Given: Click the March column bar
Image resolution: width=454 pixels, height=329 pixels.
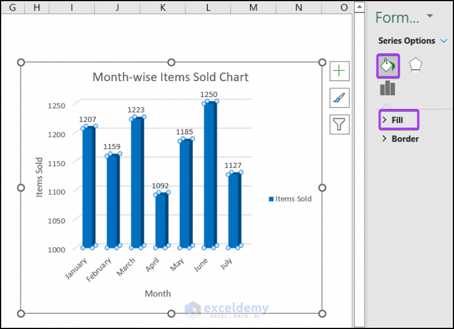Looking at the screenshot, I should click(136, 183).
